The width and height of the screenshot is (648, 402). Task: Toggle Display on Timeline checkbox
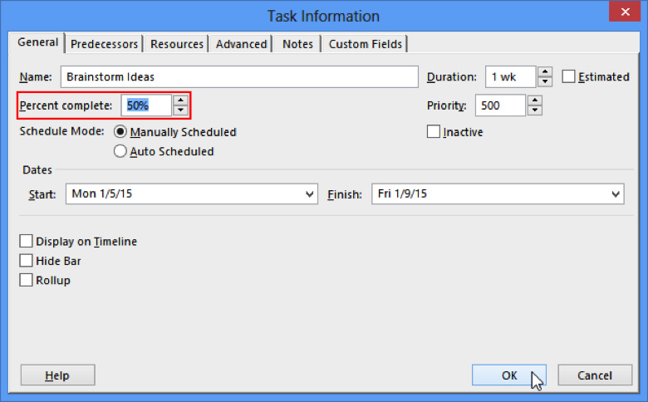coord(26,242)
